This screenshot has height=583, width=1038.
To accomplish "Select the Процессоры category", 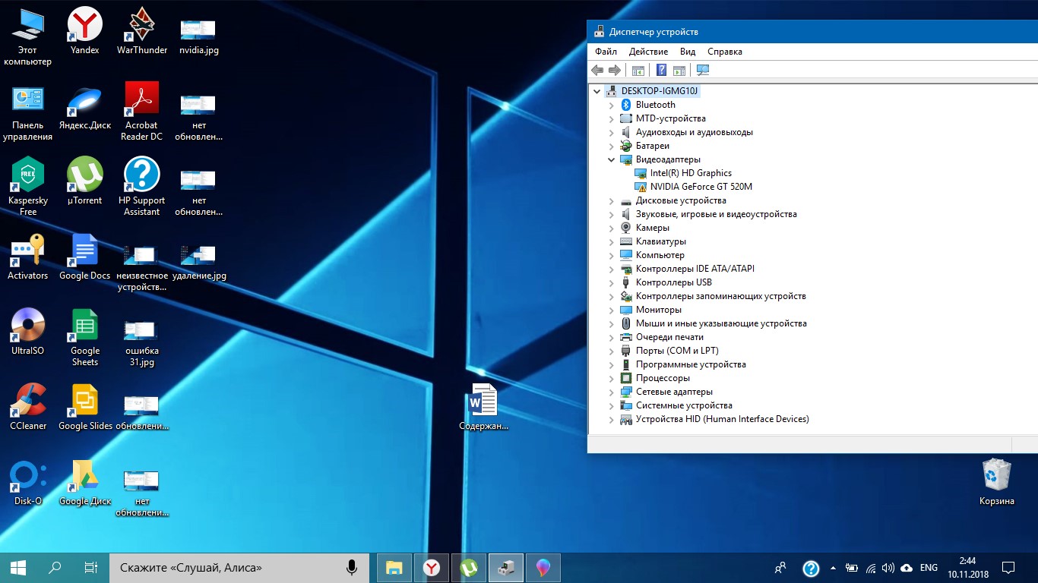I will pyautogui.click(x=663, y=378).
